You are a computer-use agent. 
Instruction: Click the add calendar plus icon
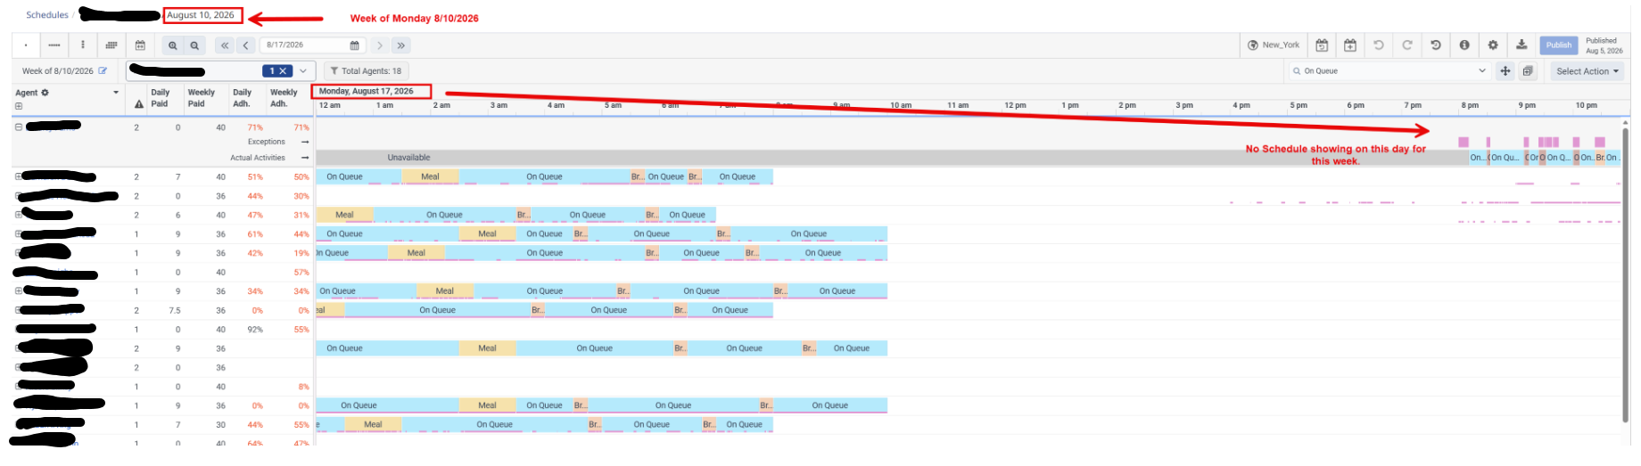[x=1350, y=45]
